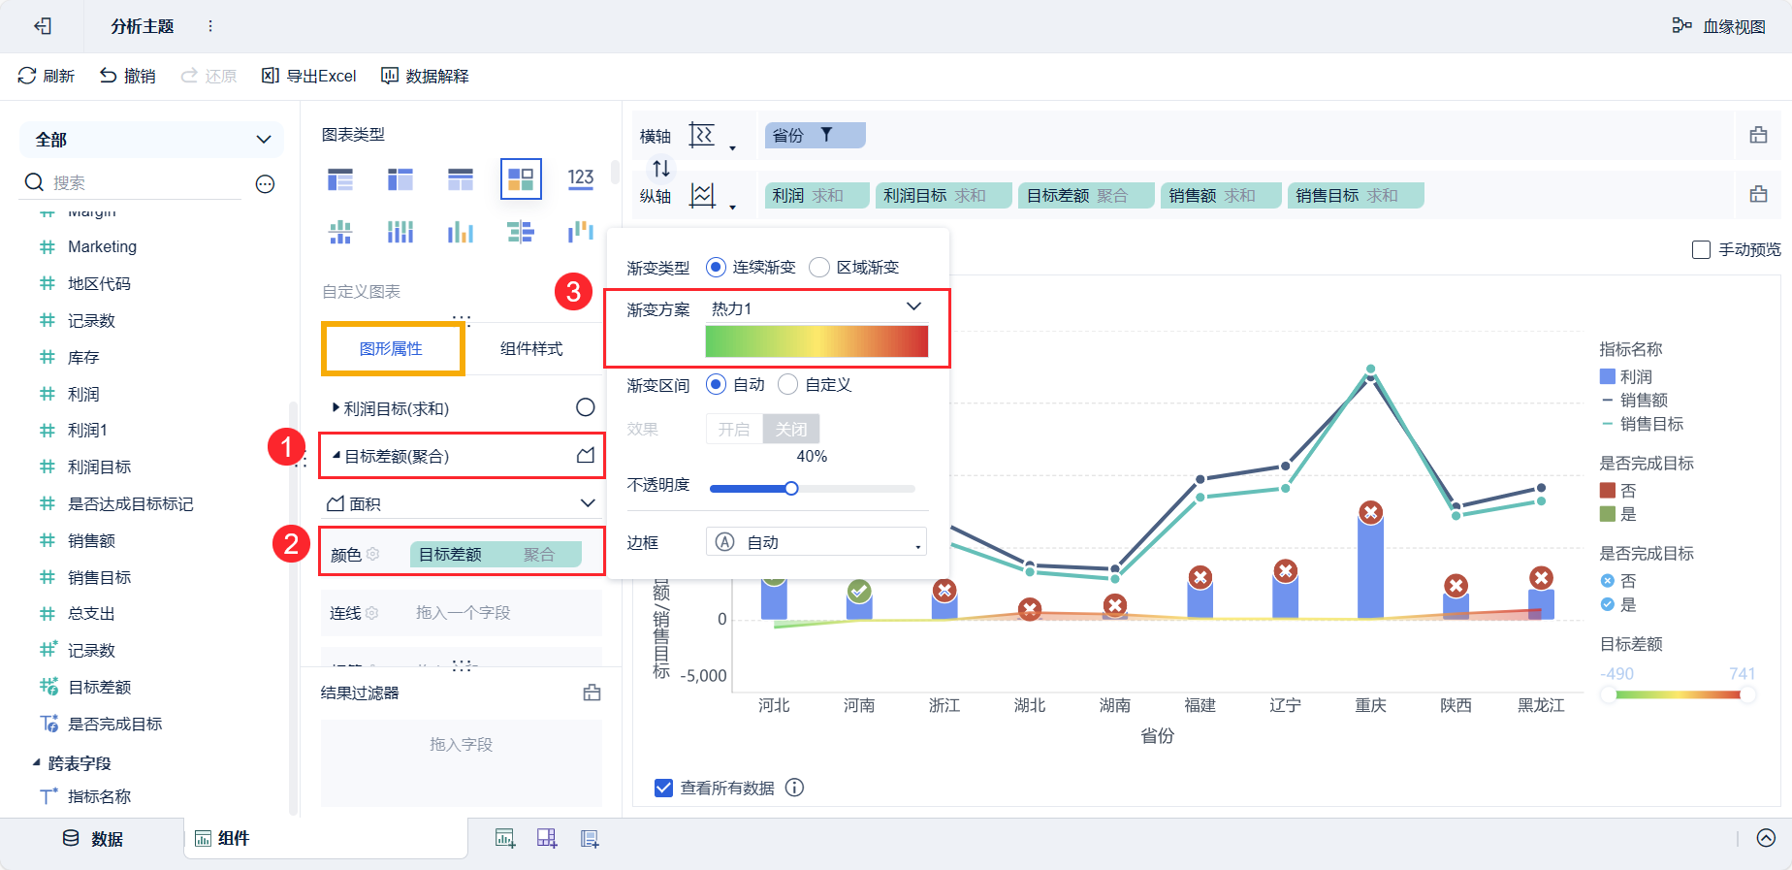Click the 销售额 求和 field pill
1792x870 pixels.
(1221, 196)
